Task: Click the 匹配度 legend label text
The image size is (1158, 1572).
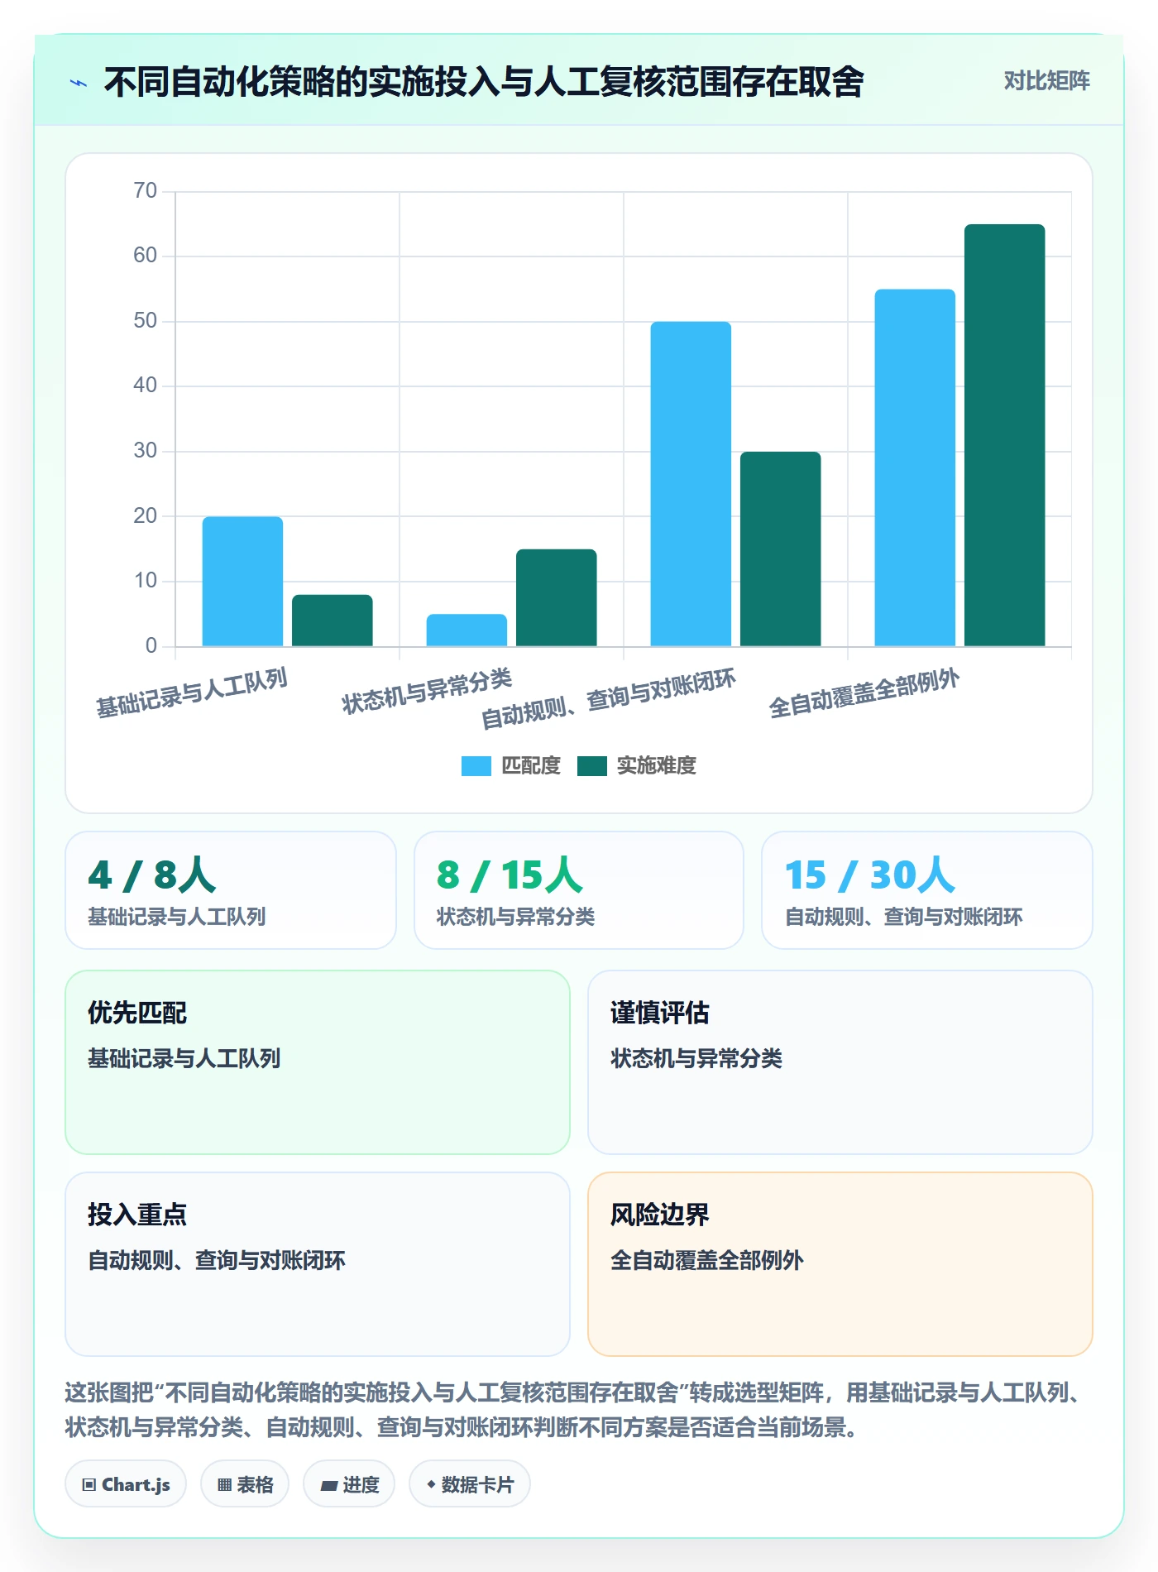Action: click(x=531, y=766)
